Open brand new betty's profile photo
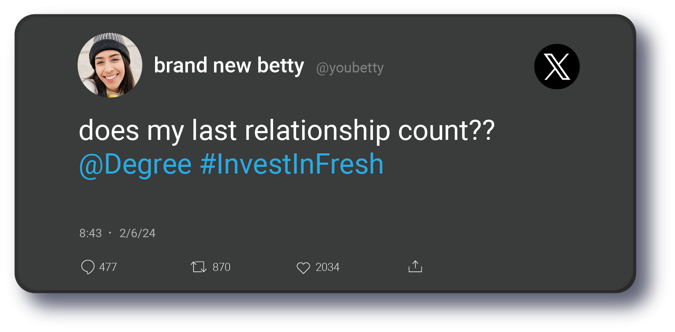 click(110, 65)
